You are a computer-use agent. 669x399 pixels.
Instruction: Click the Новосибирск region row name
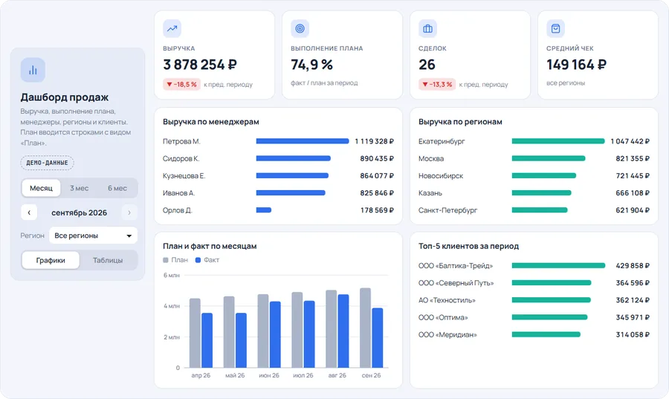(x=441, y=175)
